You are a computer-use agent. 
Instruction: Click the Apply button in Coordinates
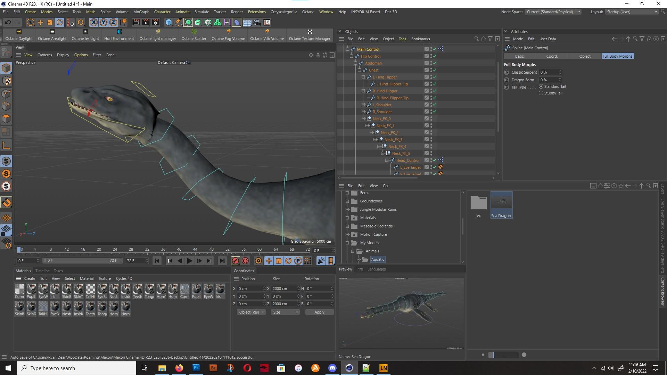click(319, 312)
